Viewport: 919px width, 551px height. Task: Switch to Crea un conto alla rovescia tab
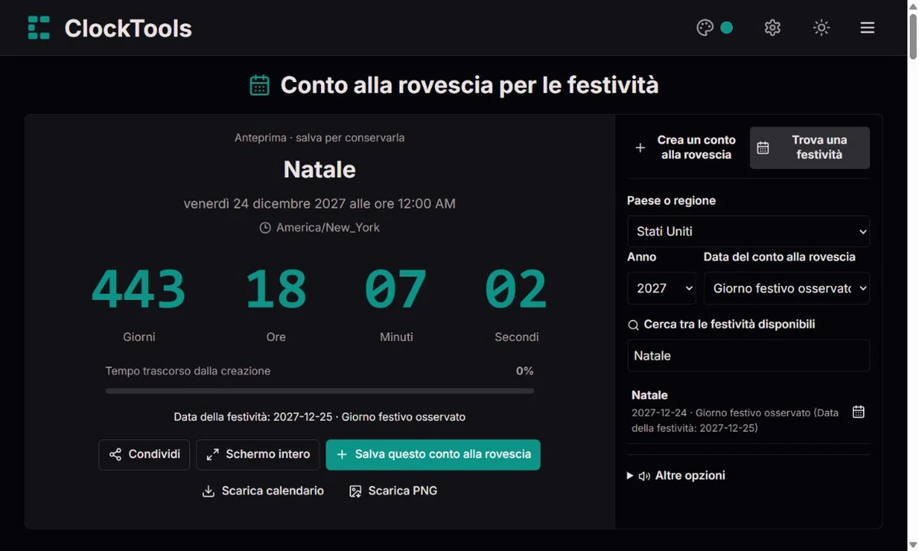tap(685, 148)
